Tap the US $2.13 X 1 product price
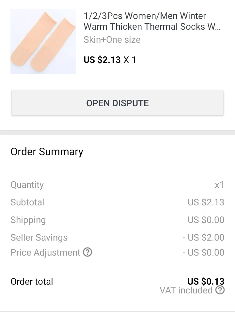235x312 pixels. coord(110,60)
